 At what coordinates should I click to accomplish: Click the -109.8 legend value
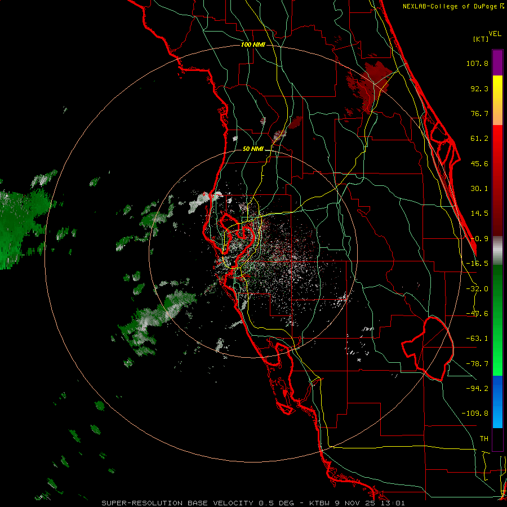coord(475,413)
